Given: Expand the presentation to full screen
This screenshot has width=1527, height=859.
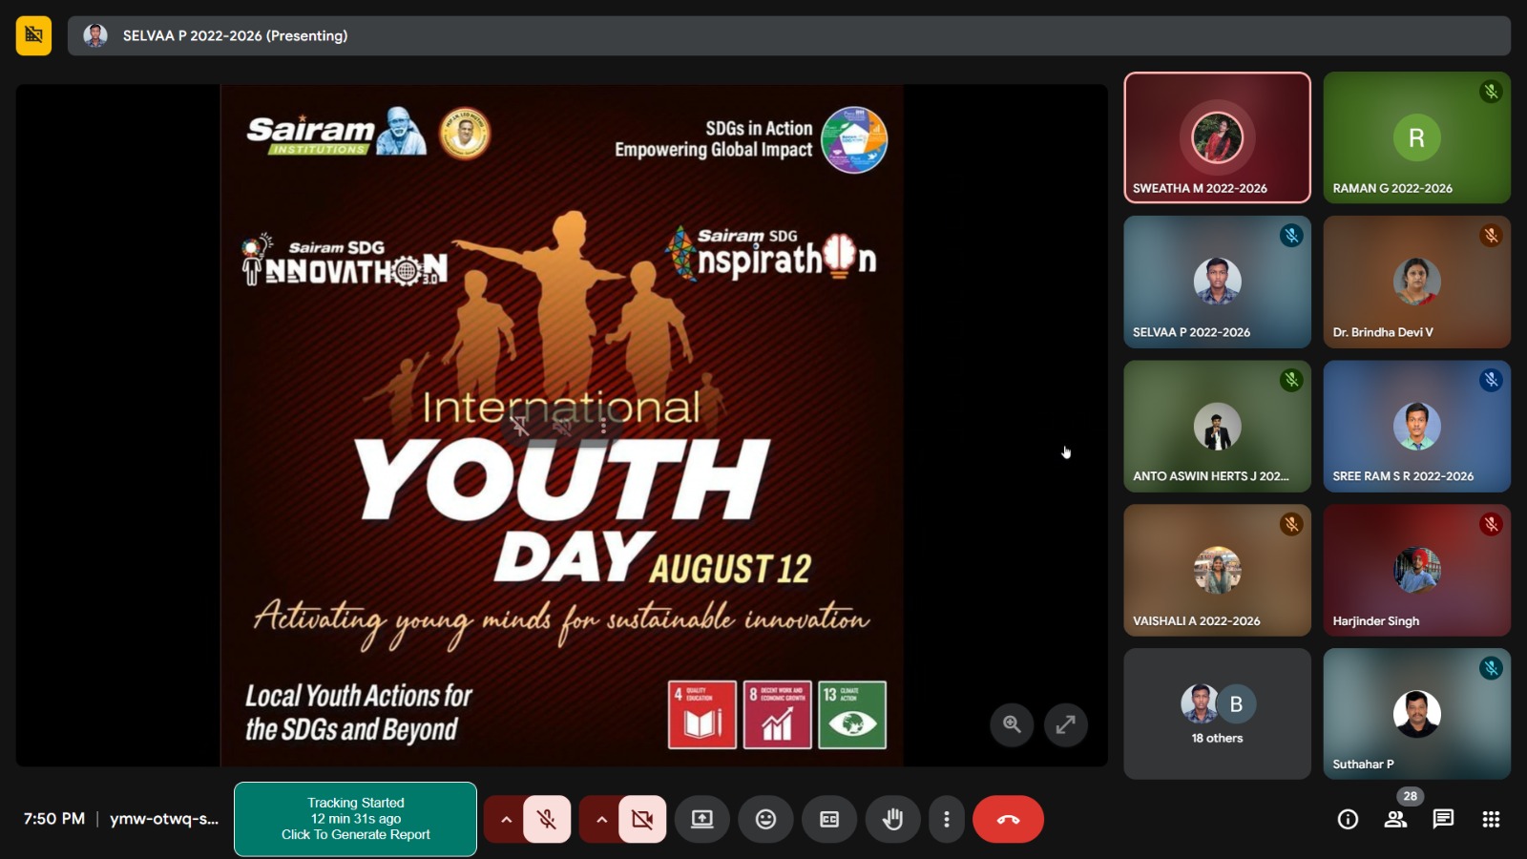Looking at the screenshot, I should coord(1066,724).
